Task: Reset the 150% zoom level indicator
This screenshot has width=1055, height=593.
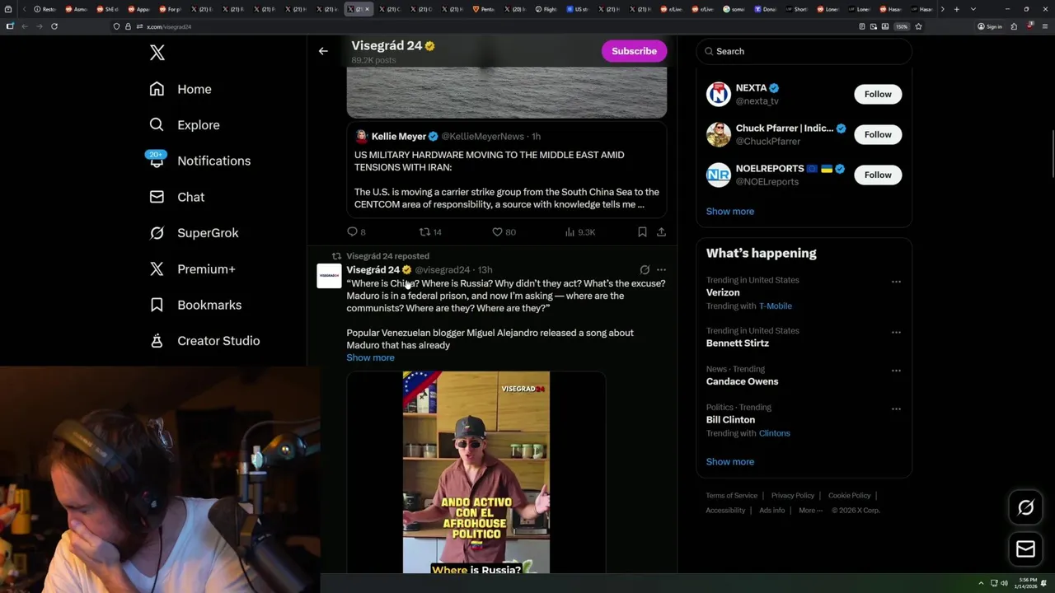Action: [902, 26]
